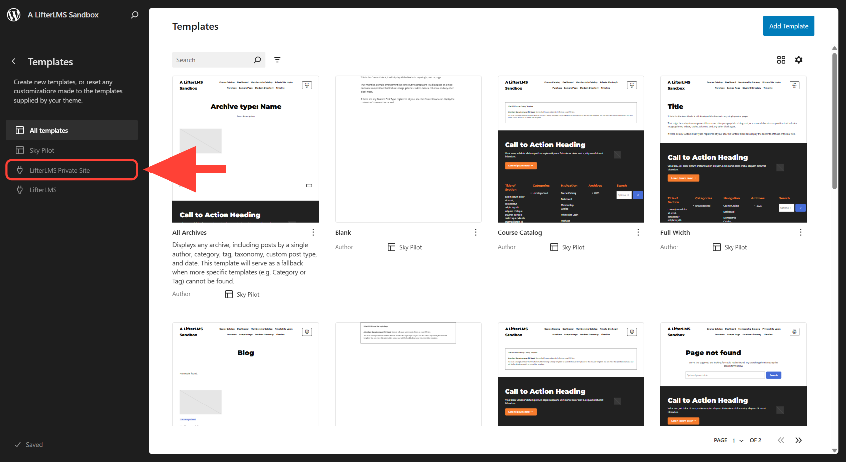Open actions menu for Course Catalog template
Screen dimensions: 846x462
tap(638, 232)
